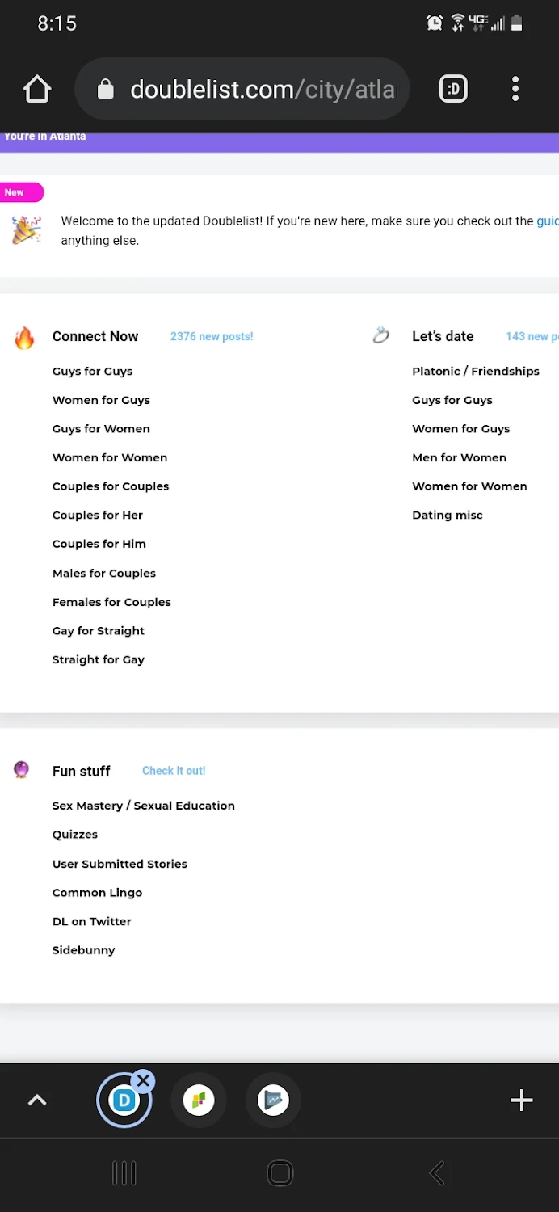Open User Submitted Stories
The width and height of the screenshot is (559, 1212).
120,864
